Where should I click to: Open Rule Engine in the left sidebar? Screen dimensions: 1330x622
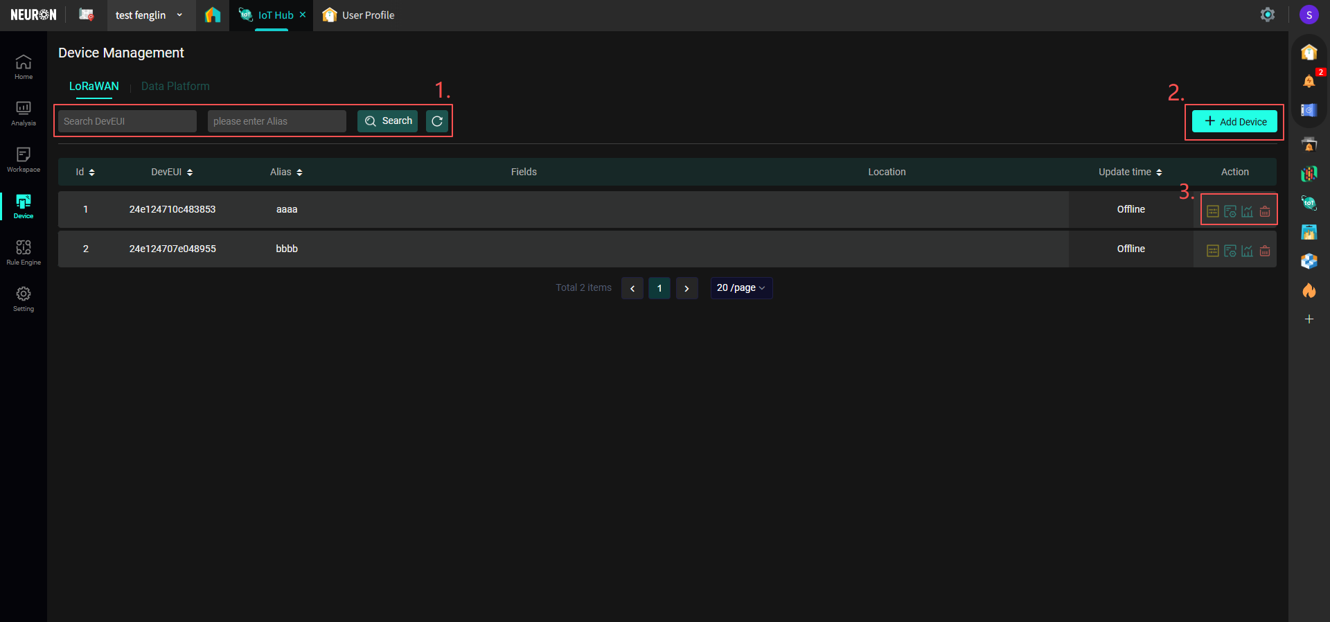[x=24, y=252]
